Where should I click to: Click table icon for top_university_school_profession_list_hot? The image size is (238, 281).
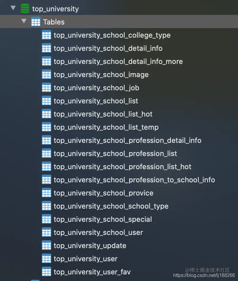point(47,167)
